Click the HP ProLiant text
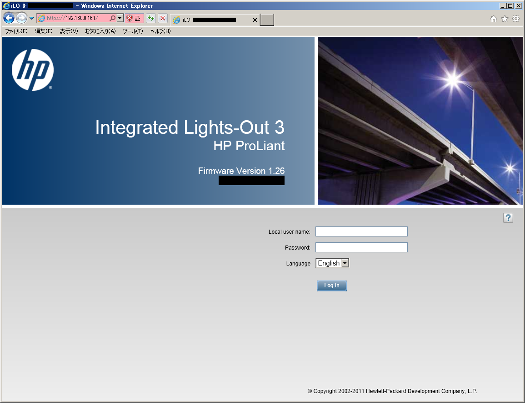Image resolution: width=525 pixels, height=403 pixels. pos(249,146)
